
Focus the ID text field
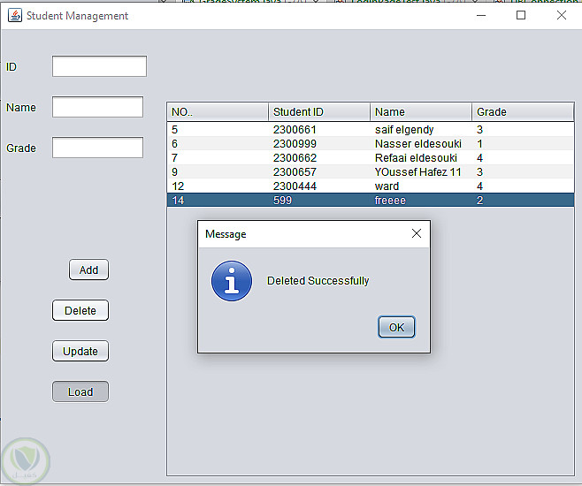click(99, 66)
